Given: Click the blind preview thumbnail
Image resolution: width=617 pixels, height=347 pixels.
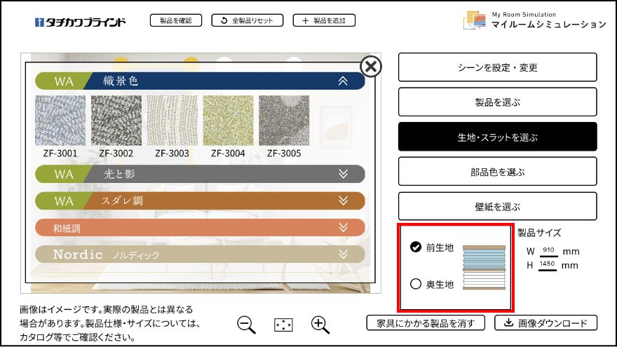Looking at the screenshot, I should (484, 268).
